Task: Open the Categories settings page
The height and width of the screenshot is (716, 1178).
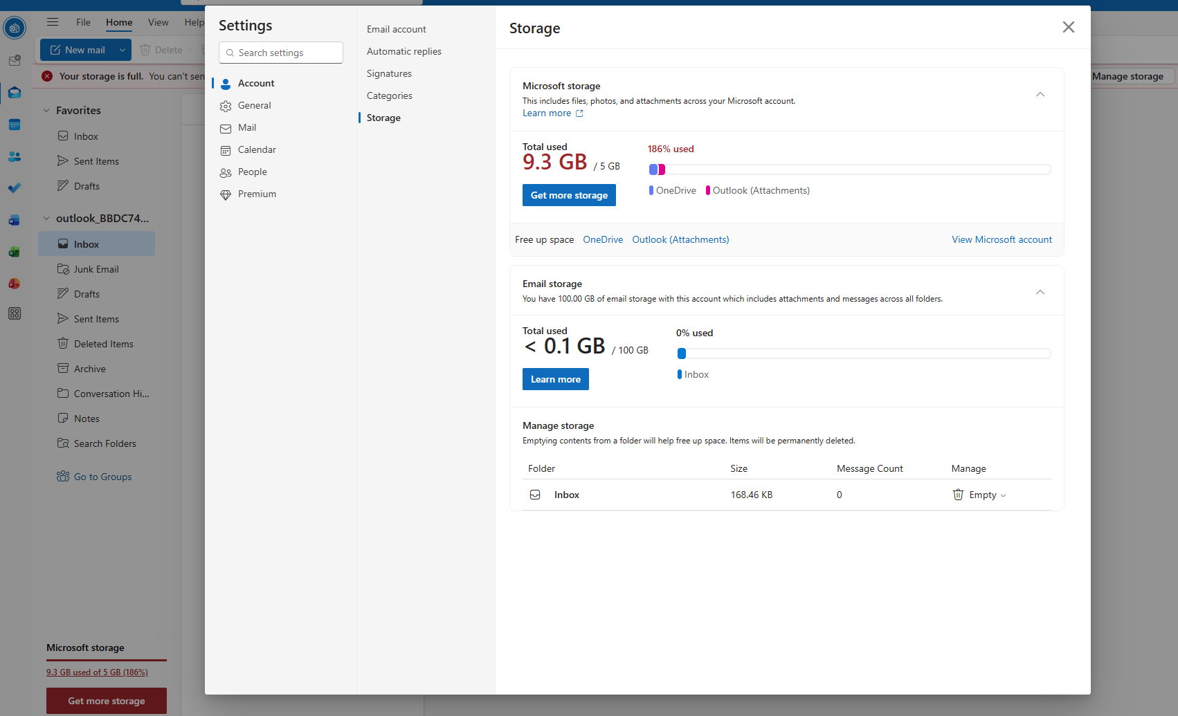Action: click(390, 95)
